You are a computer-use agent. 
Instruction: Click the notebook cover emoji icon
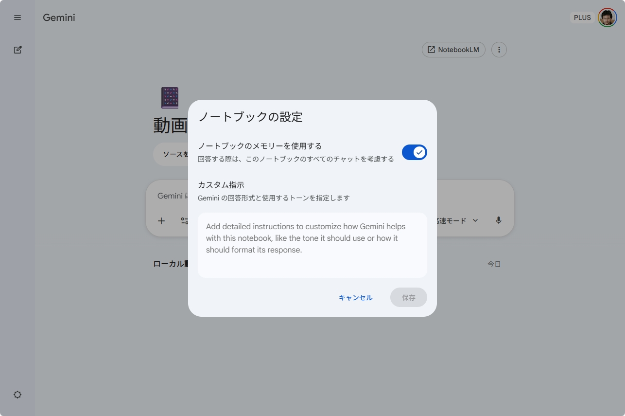click(170, 98)
